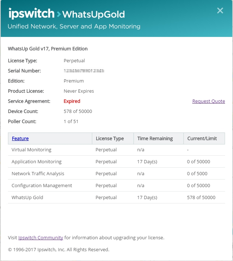The height and width of the screenshot is (261, 233).
Task: Select the Configuration Management row
Action: click(x=42, y=186)
